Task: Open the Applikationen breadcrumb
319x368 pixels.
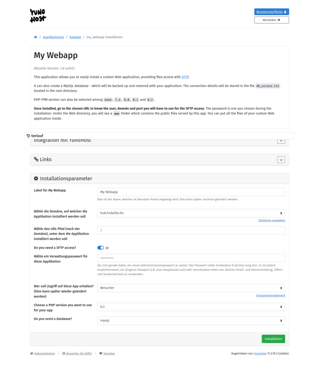Action: (x=53, y=37)
